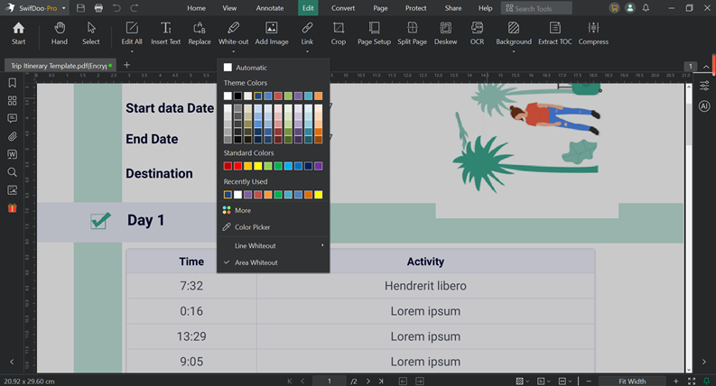
Task: Click More colors option
Action: pyautogui.click(x=242, y=210)
